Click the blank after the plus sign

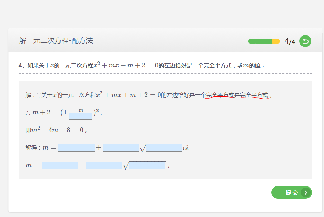click(121, 148)
